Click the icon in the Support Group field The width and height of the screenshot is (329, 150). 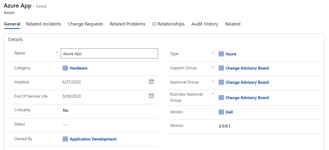click(221, 68)
